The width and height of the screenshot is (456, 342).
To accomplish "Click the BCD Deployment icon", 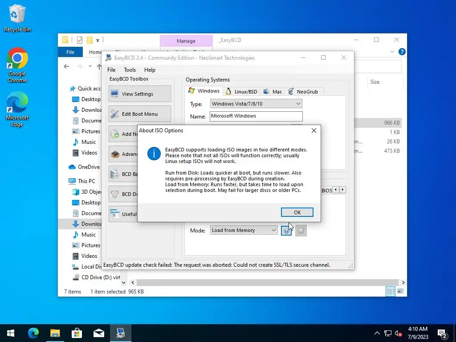I will tap(114, 194).
